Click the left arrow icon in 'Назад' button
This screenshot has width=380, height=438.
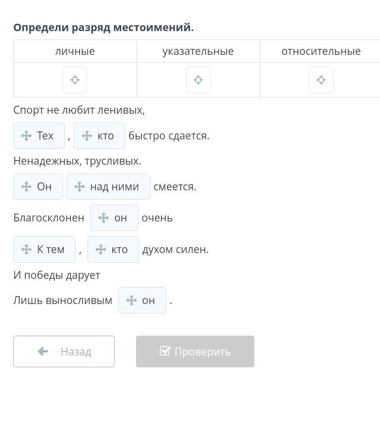[x=43, y=351]
